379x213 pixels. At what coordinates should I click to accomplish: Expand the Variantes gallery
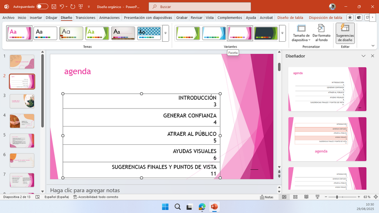pyautogui.click(x=282, y=33)
